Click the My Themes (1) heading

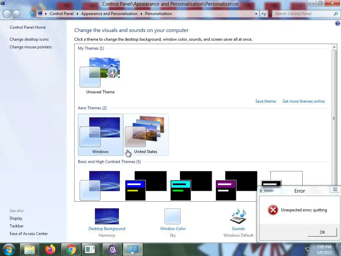coord(91,48)
